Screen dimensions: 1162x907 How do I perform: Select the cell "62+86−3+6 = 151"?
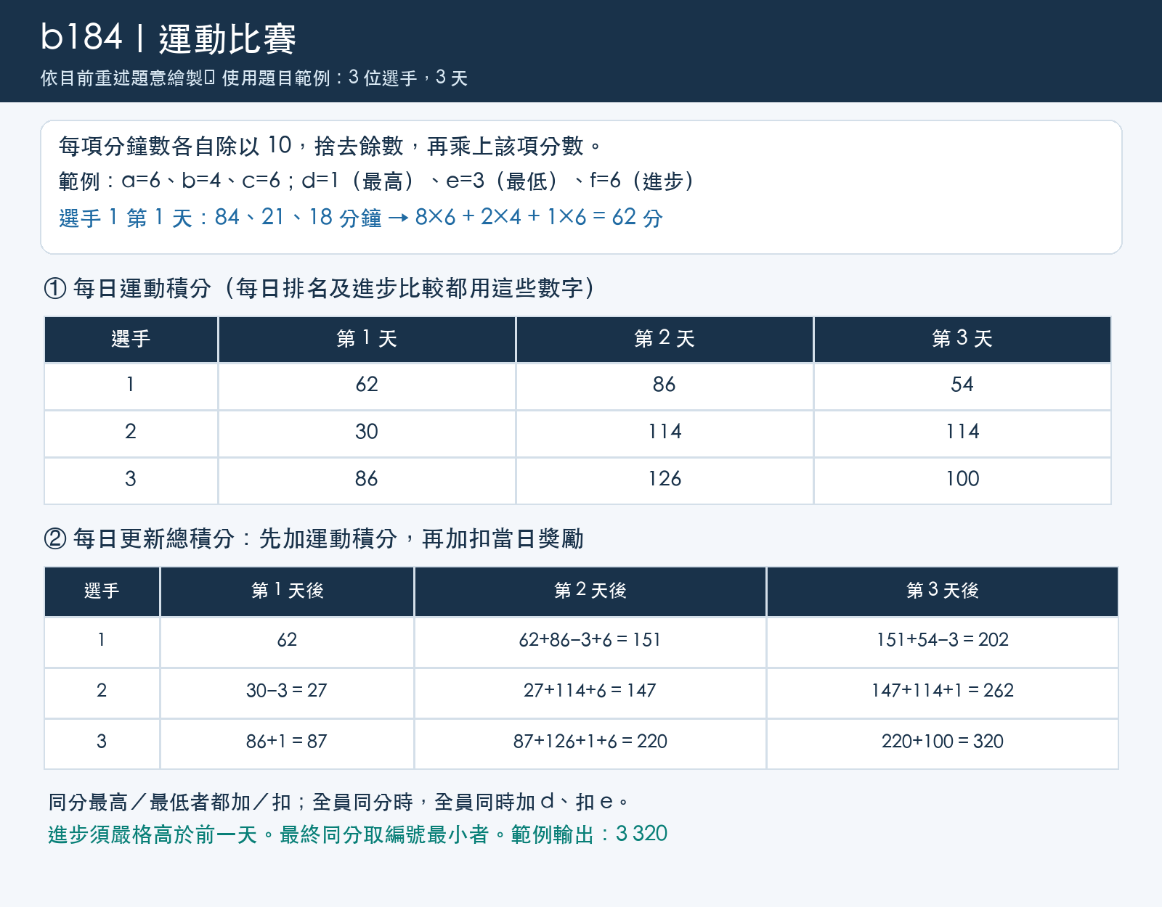(x=590, y=641)
